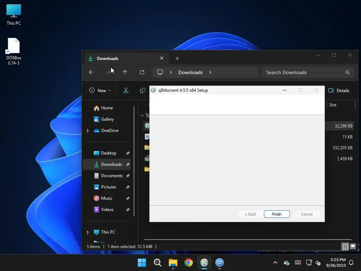The height and width of the screenshot is (271, 361).
Task: Click the PC icon in address bar
Action: tap(160, 72)
